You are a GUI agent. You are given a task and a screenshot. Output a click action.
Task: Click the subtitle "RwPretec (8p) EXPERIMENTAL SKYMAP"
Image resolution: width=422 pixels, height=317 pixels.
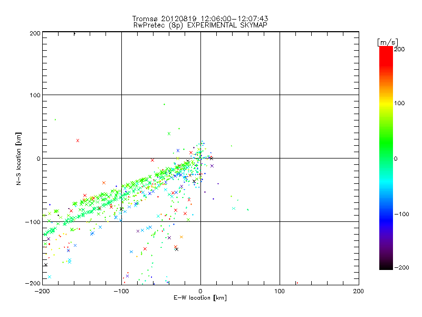tap(200, 25)
